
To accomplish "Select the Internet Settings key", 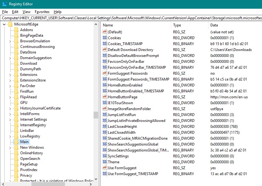I will (34, 119).
